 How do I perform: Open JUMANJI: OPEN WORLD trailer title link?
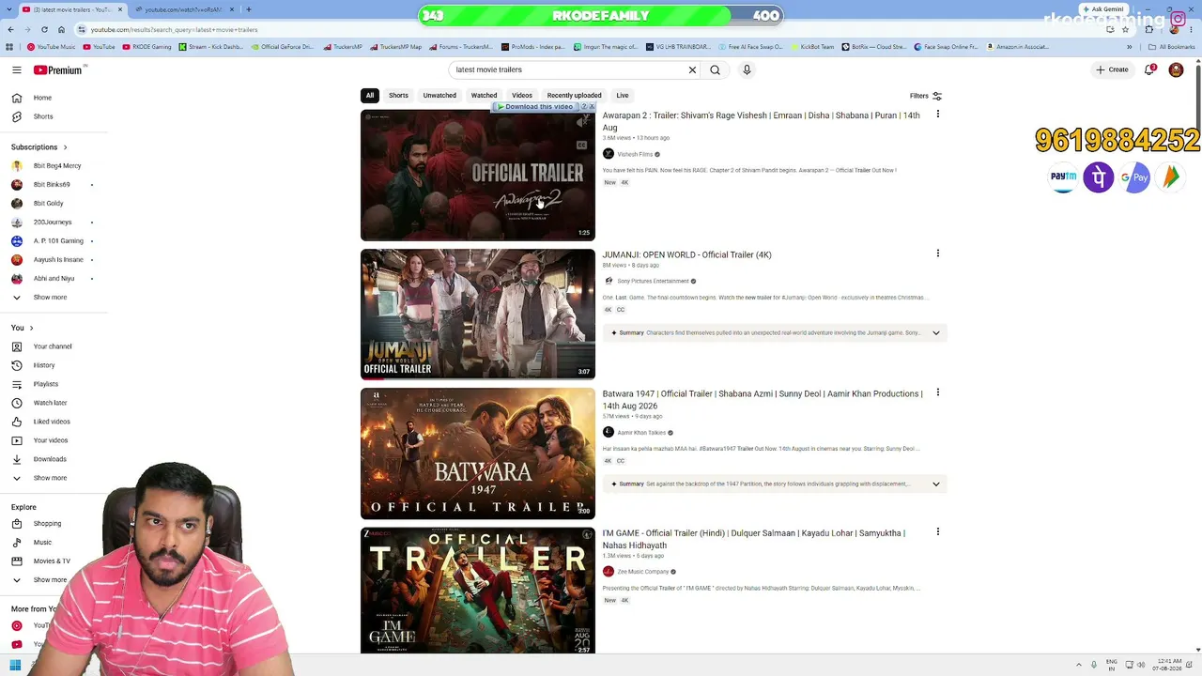click(686, 254)
